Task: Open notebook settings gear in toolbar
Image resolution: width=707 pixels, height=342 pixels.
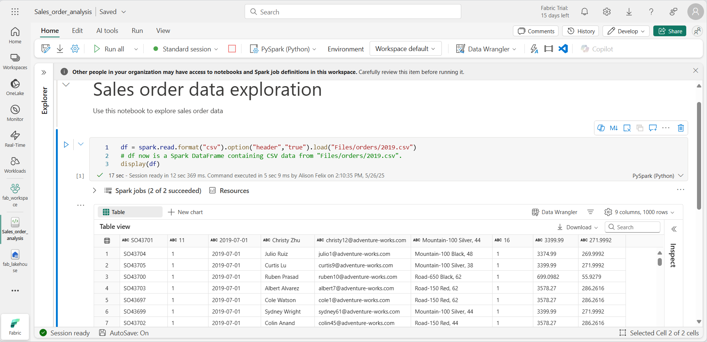Action: pyautogui.click(x=75, y=49)
